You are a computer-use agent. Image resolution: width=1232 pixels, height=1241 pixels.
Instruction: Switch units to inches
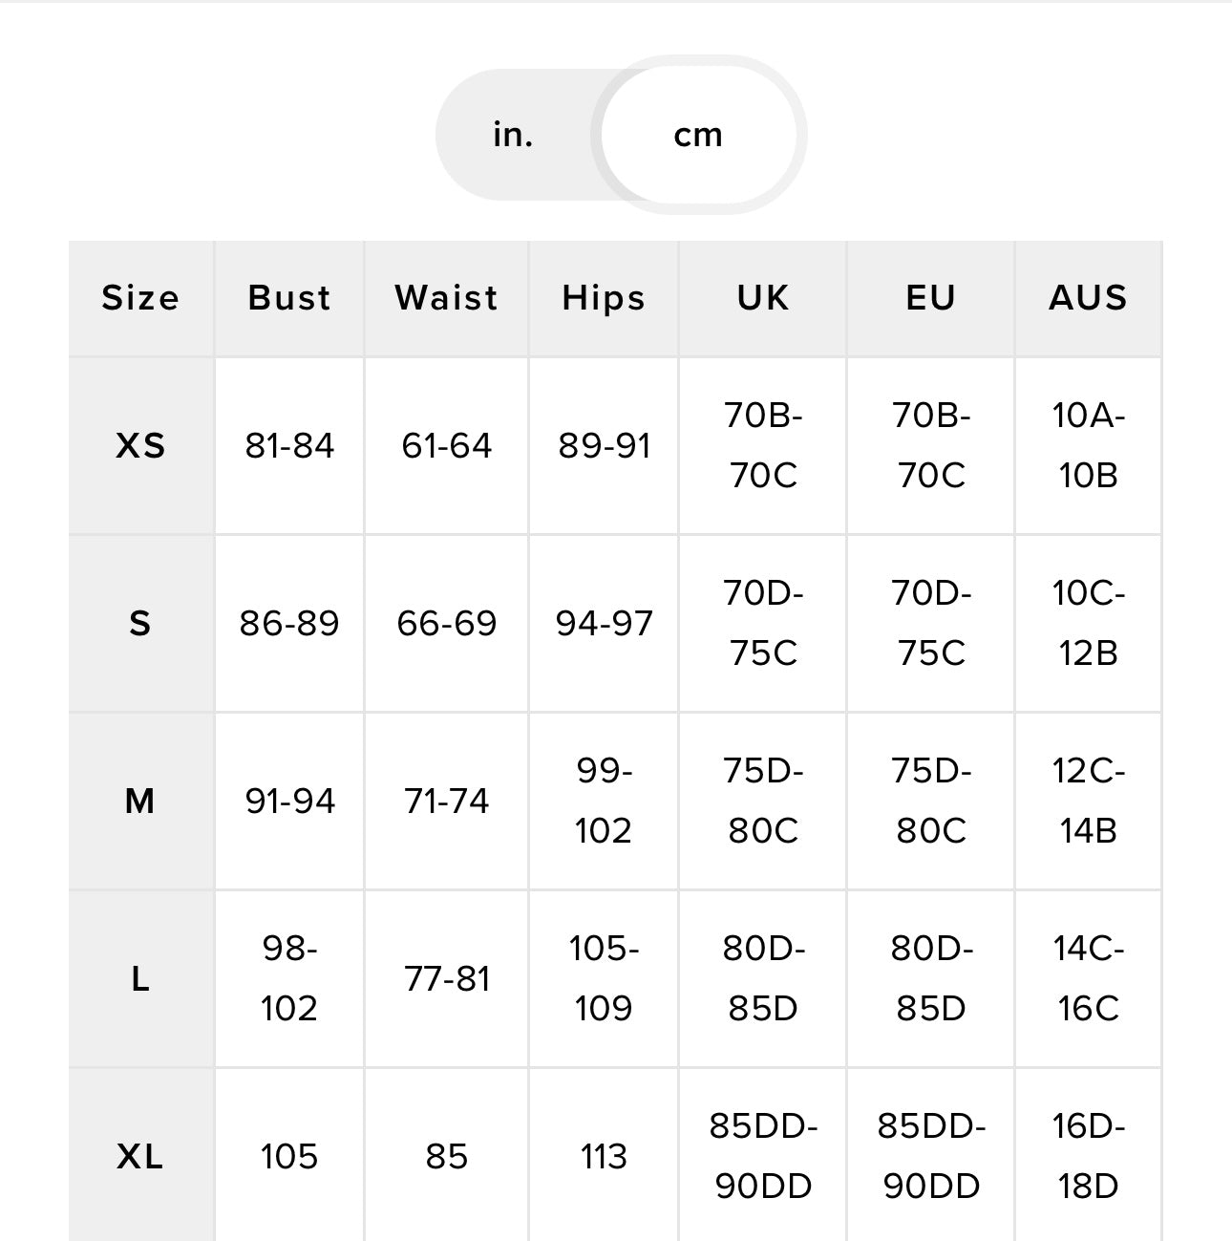[x=513, y=135]
